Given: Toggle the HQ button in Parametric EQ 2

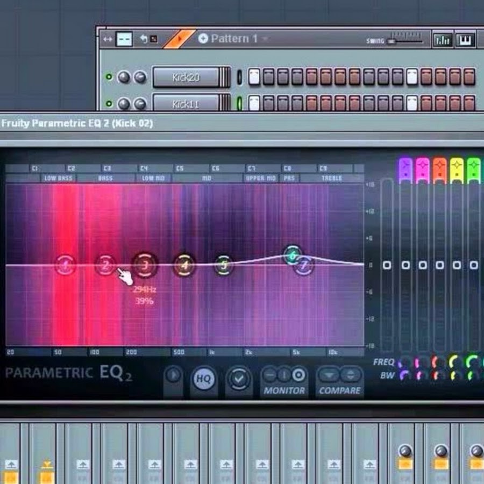Looking at the screenshot, I should point(203,379).
